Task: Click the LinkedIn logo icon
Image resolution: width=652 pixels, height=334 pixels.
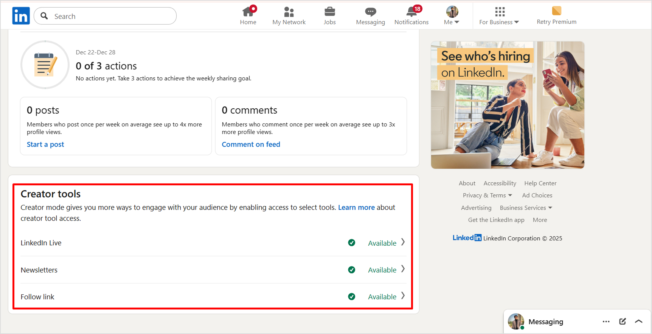Action: click(21, 16)
